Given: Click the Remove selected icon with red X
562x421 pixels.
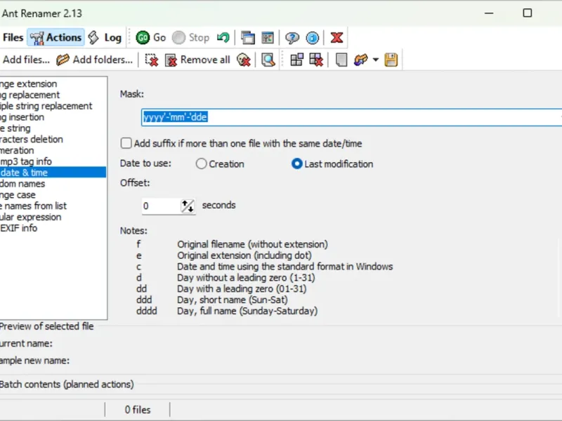Looking at the screenshot, I should coord(152,60).
